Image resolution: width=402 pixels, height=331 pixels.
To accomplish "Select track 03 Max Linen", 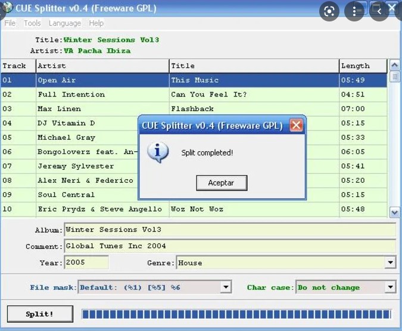I will (x=102, y=109).
